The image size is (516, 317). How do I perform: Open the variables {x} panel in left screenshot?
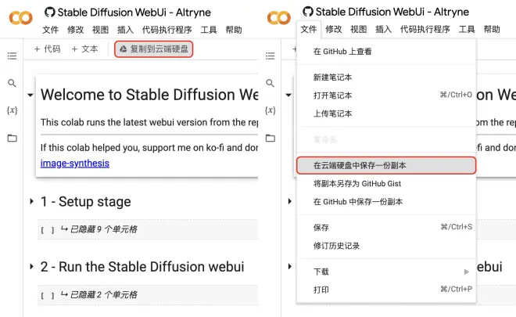tap(12, 110)
